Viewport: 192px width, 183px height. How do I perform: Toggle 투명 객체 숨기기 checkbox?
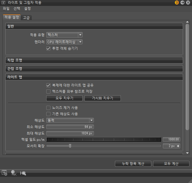point(48,49)
